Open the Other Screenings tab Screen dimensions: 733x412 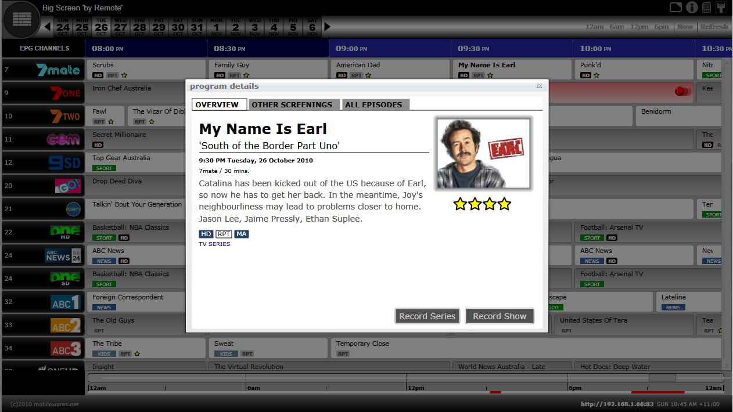(x=294, y=104)
